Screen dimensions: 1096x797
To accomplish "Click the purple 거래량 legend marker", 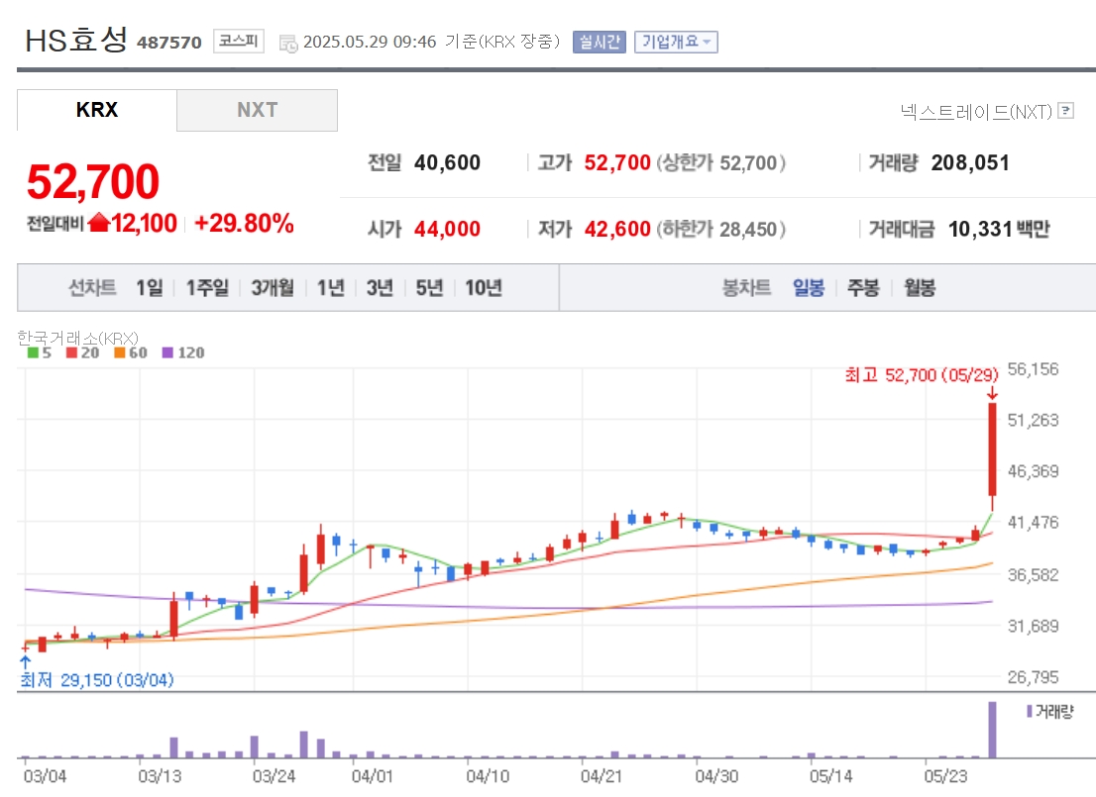I will (x=1030, y=711).
